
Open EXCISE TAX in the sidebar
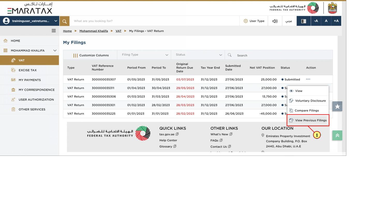coord(30,70)
